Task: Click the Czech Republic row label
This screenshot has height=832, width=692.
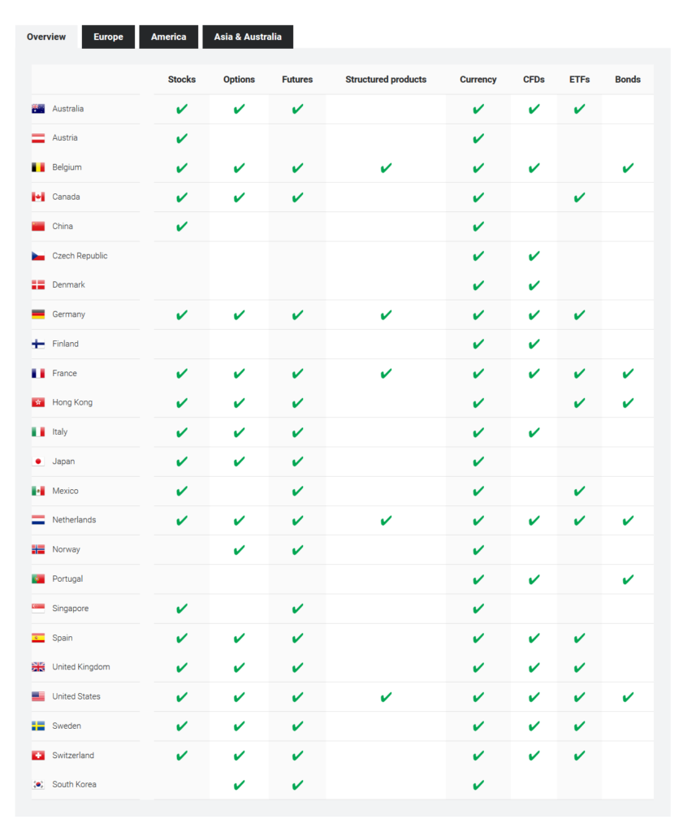Action: (80, 256)
